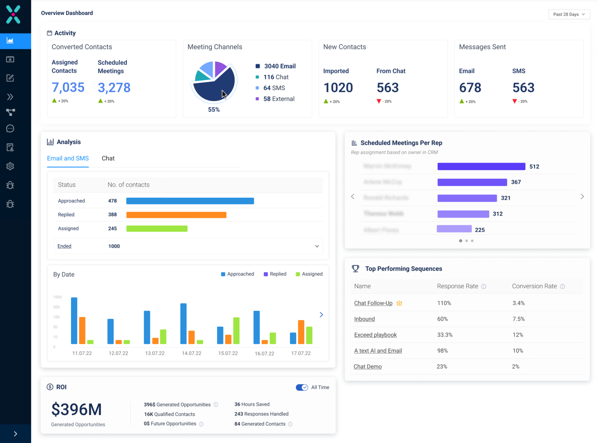This screenshot has width=598, height=443.
Task: Open the workflow/node icon in sidebar
Action: [x=10, y=112]
